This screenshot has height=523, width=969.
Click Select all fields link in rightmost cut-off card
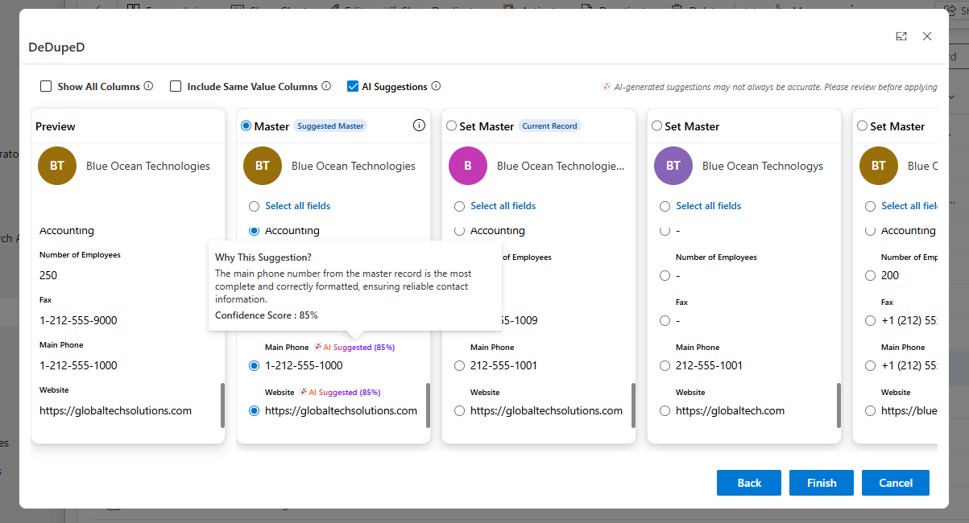click(x=909, y=206)
